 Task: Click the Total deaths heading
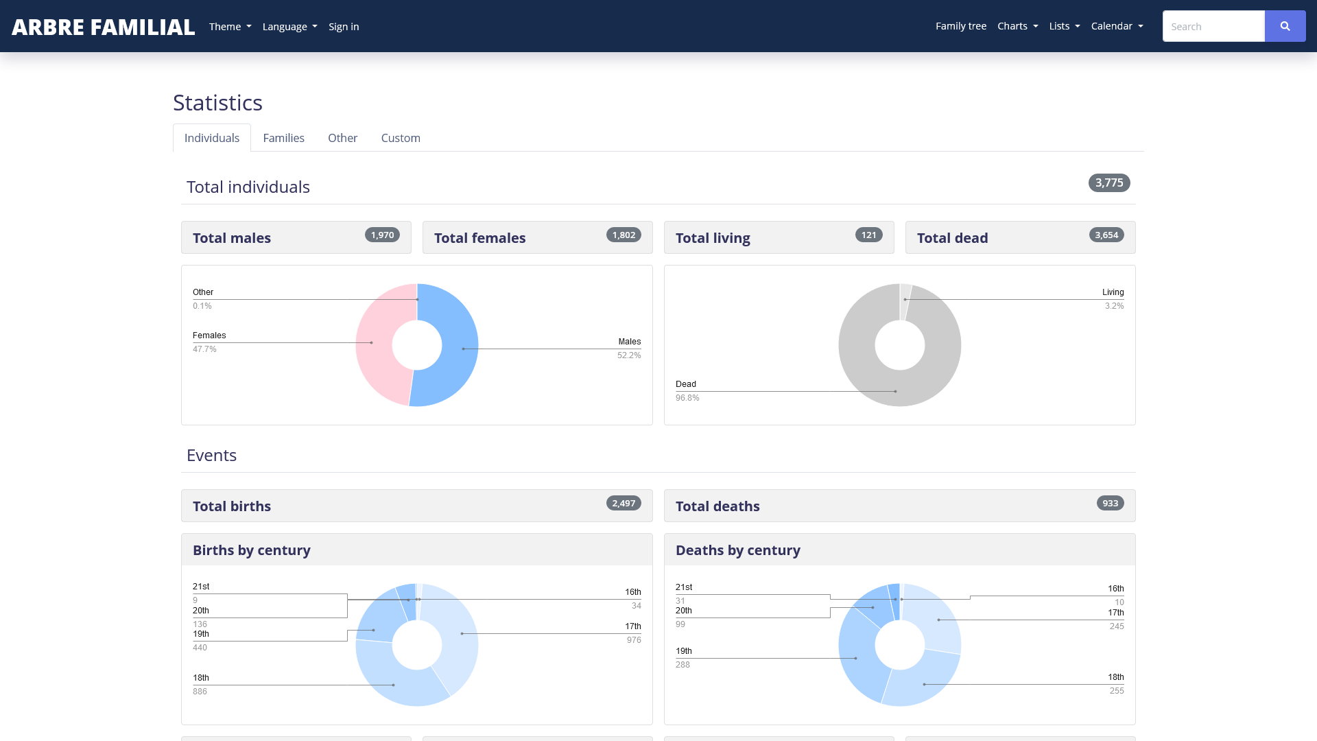click(x=717, y=506)
